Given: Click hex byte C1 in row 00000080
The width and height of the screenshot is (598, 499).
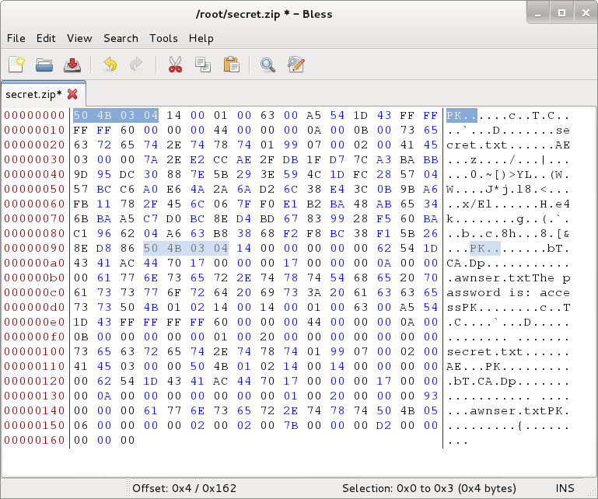Looking at the screenshot, I should click(81, 233).
